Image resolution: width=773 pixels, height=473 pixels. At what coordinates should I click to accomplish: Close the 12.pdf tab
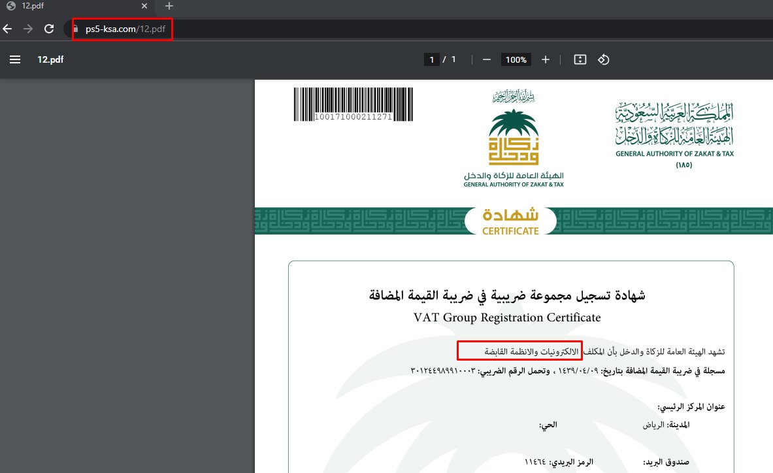click(x=144, y=6)
